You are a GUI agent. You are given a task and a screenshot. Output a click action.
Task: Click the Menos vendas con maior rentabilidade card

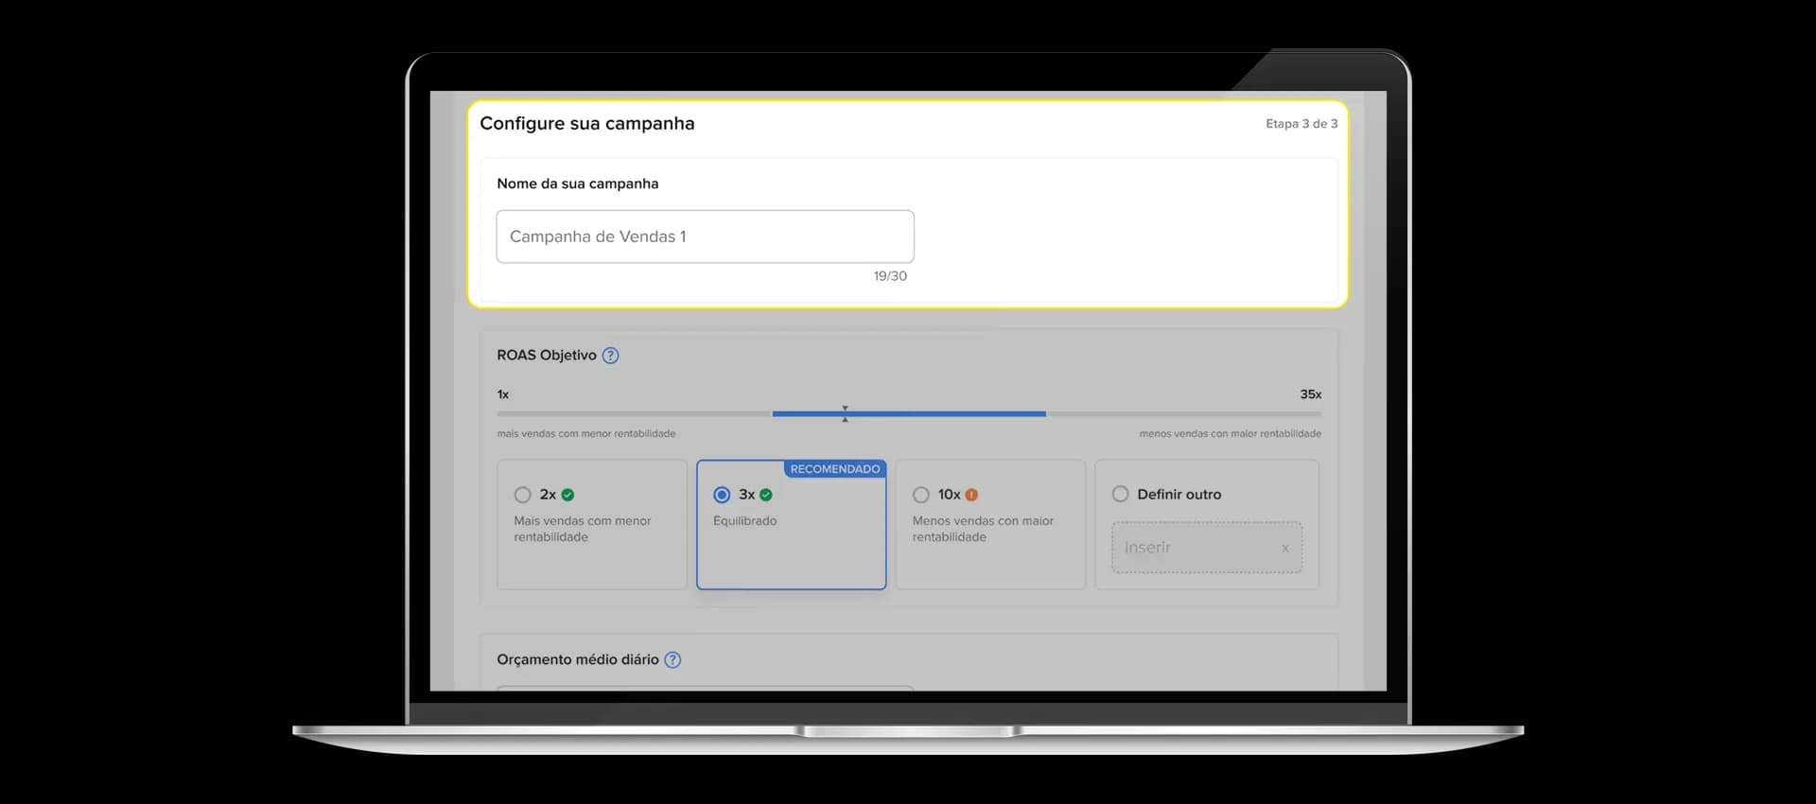pos(991,525)
